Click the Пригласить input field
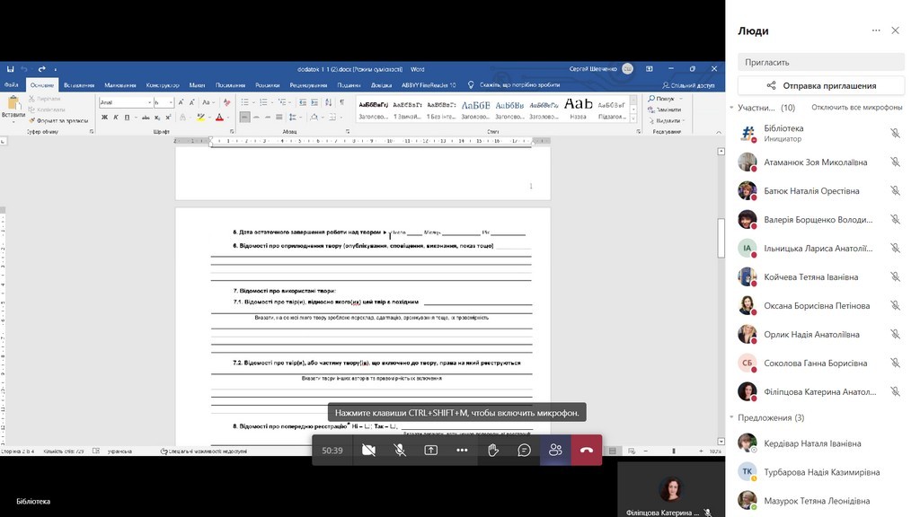The image size is (920, 517). pyautogui.click(x=821, y=62)
